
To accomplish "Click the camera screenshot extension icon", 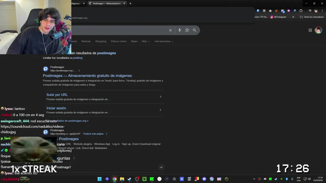I will click(270, 11).
